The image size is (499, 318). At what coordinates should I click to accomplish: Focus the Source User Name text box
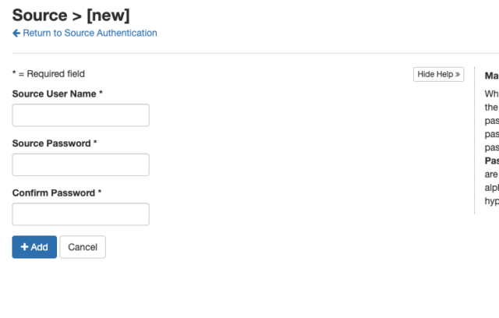tap(80, 115)
